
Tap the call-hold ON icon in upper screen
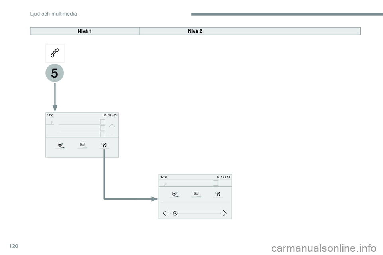tap(61, 145)
